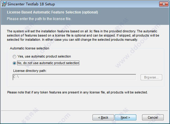Click the Simcenter Testlab installer icon in title bar
This screenshot has height=124, width=170.
click(x=4, y=4)
